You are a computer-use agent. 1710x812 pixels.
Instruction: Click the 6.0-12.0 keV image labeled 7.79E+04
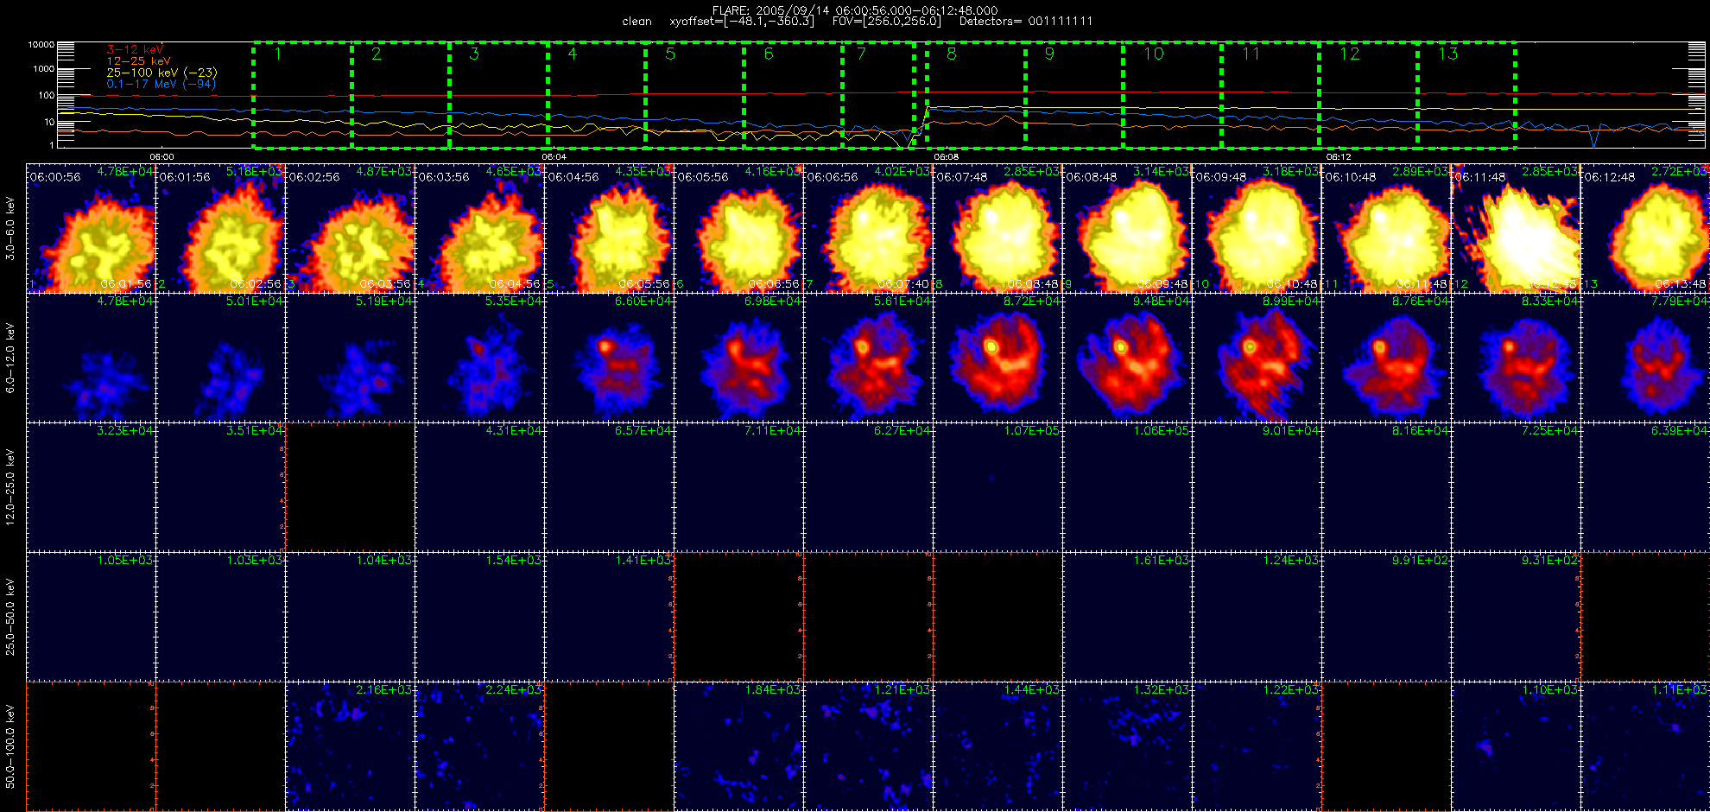pos(1645,358)
